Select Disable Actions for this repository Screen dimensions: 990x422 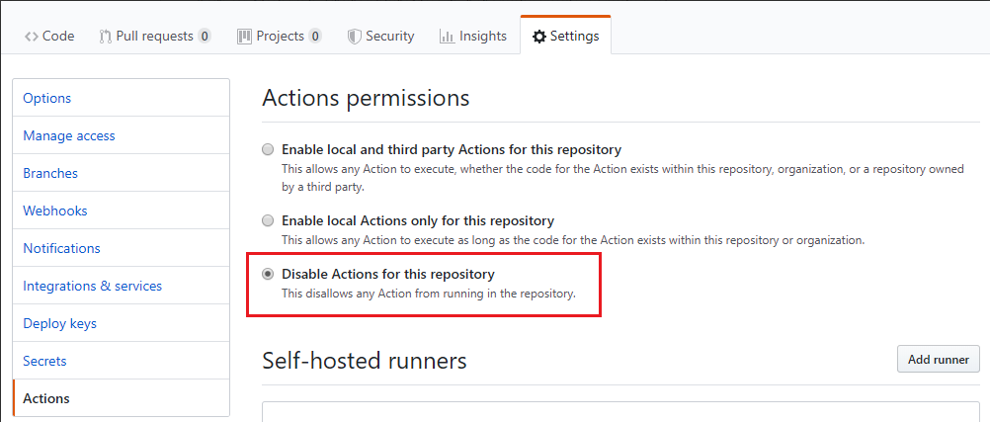coord(268,275)
